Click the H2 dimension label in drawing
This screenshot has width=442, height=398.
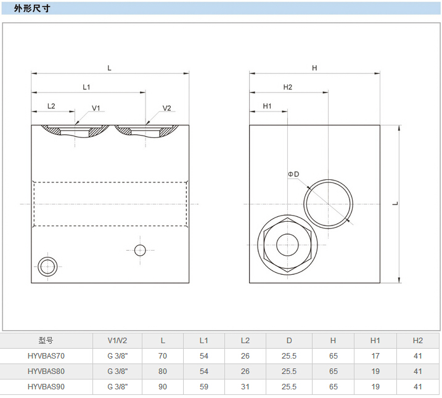287,87
